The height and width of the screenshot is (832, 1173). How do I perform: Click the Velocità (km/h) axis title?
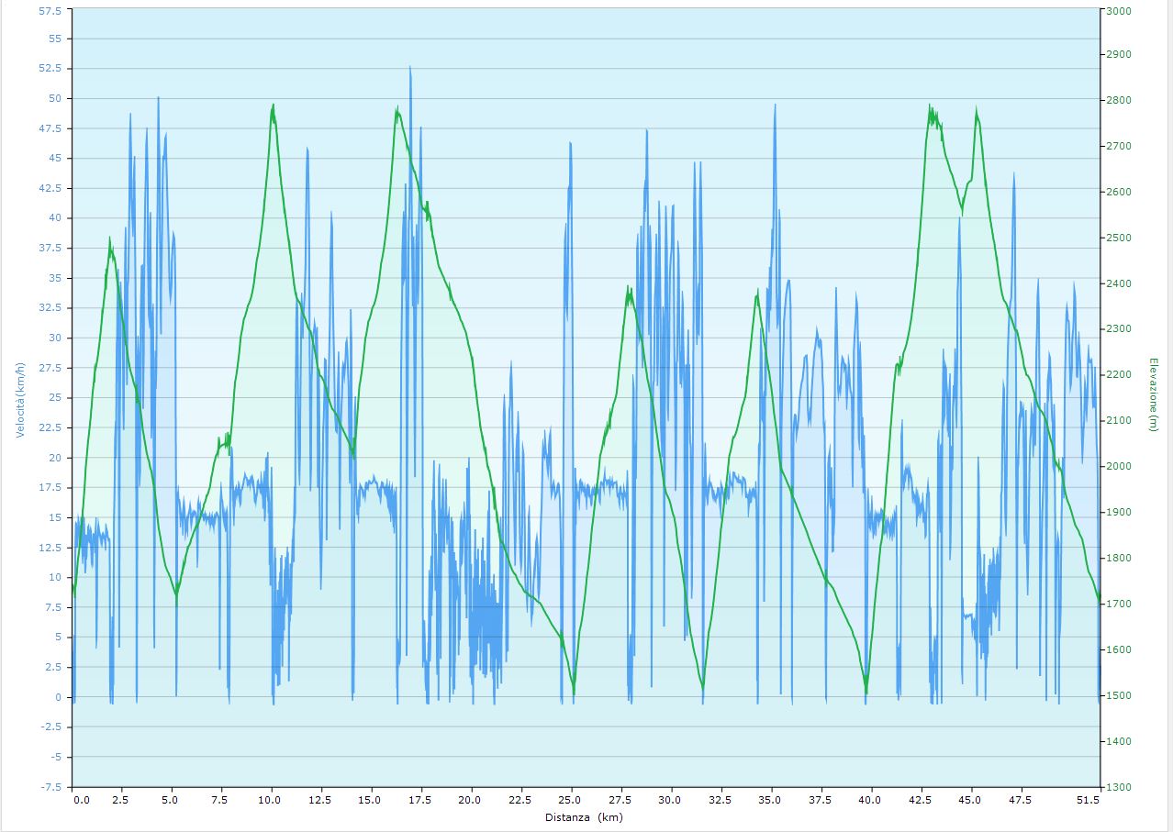tap(20, 398)
